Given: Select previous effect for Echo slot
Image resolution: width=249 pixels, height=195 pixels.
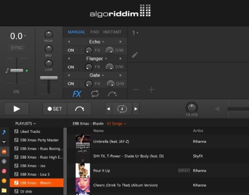Looking at the screenshot, I should pos(69,42).
